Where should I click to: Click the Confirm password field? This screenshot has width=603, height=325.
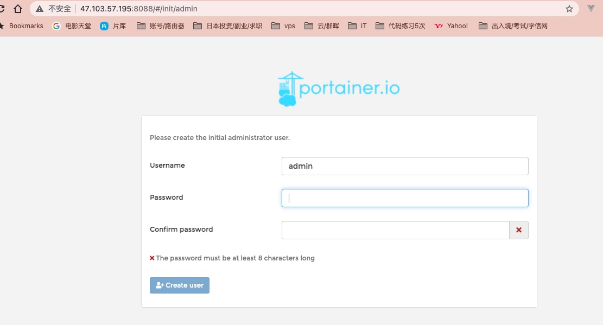point(395,230)
